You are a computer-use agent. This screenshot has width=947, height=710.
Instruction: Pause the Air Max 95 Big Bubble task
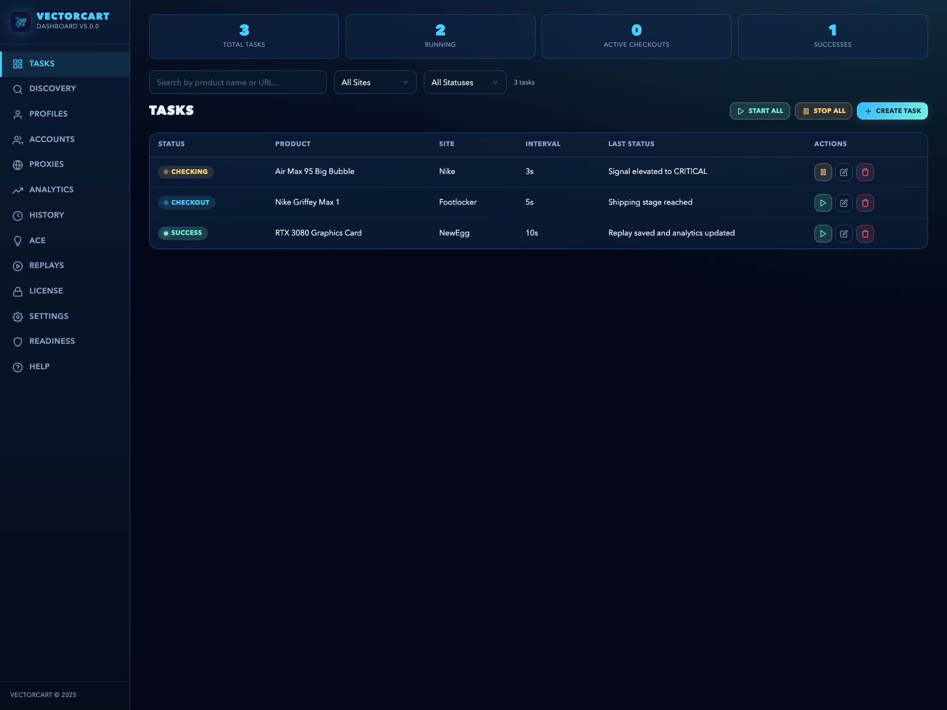(x=823, y=172)
